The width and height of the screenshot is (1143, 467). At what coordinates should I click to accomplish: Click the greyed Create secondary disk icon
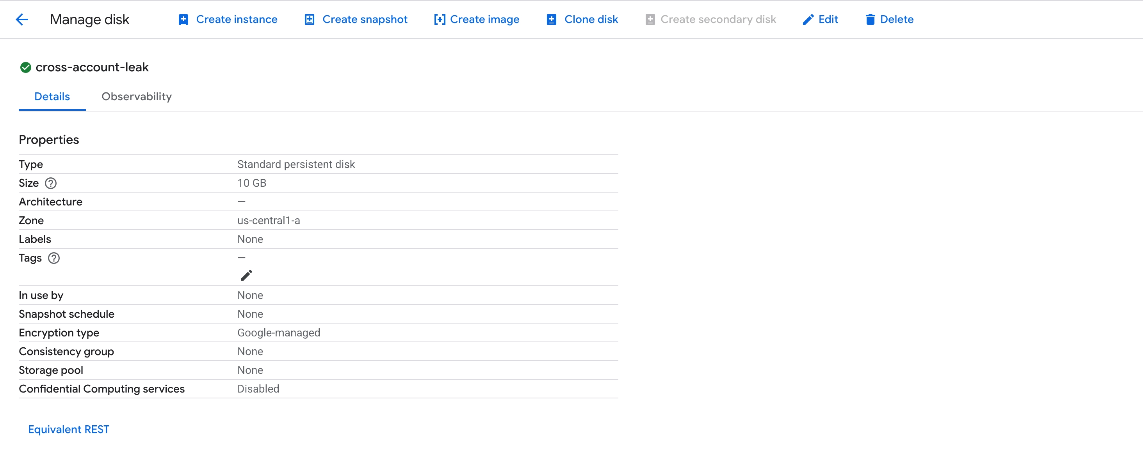point(650,19)
